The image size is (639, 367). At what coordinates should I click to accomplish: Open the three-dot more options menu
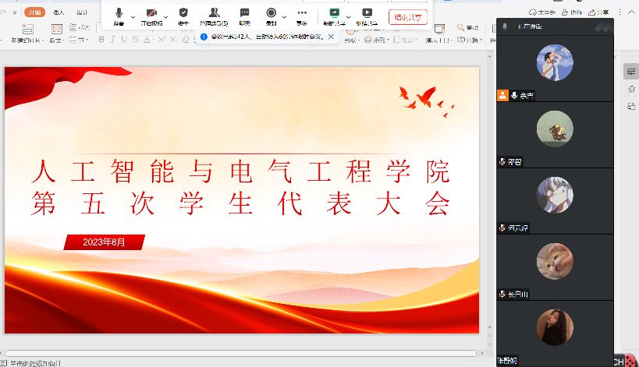[303, 14]
